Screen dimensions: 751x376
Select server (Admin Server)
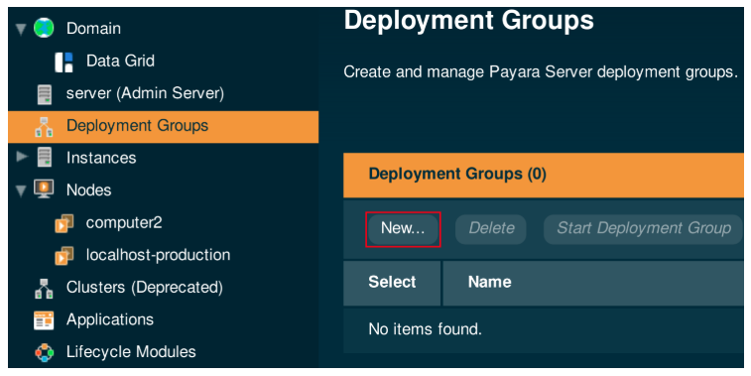145,93
